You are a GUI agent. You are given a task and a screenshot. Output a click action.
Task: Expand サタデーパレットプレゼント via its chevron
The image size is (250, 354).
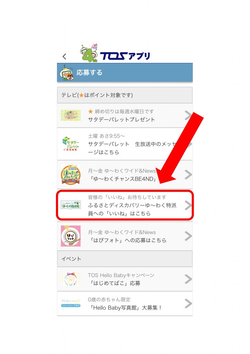[x=188, y=115]
